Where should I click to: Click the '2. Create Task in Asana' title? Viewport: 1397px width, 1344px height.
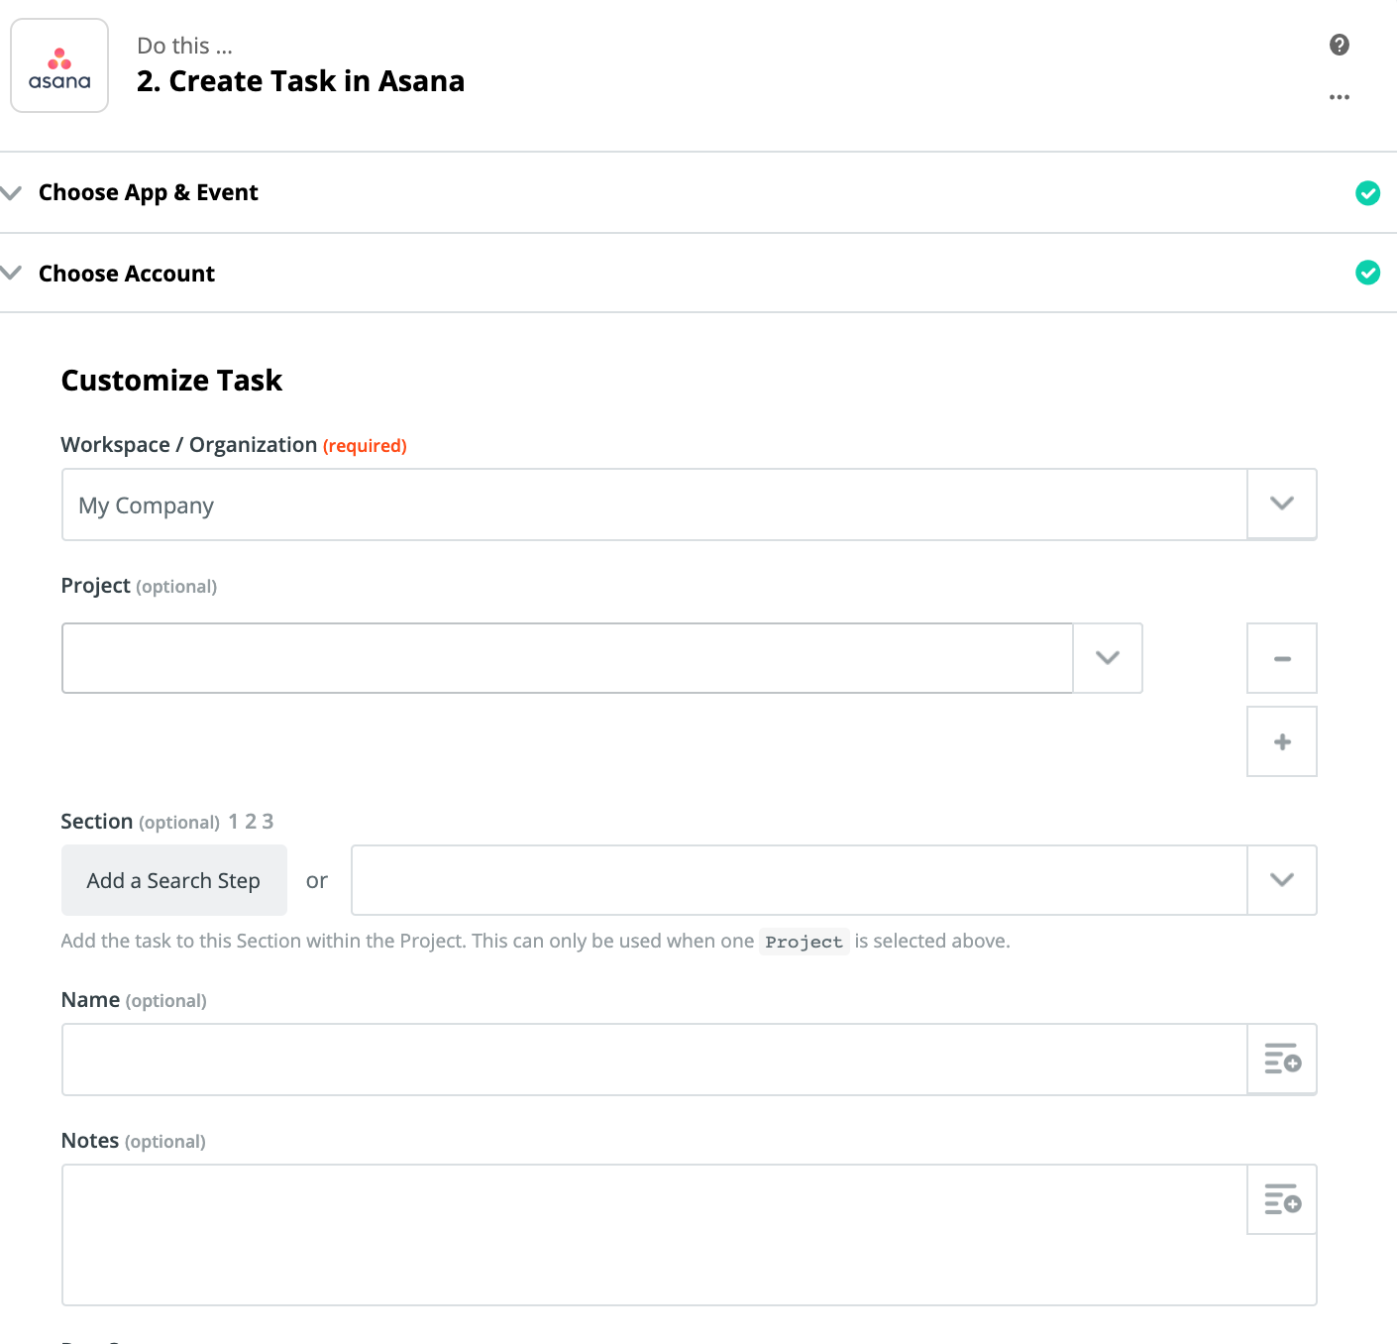pyautogui.click(x=301, y=81)
